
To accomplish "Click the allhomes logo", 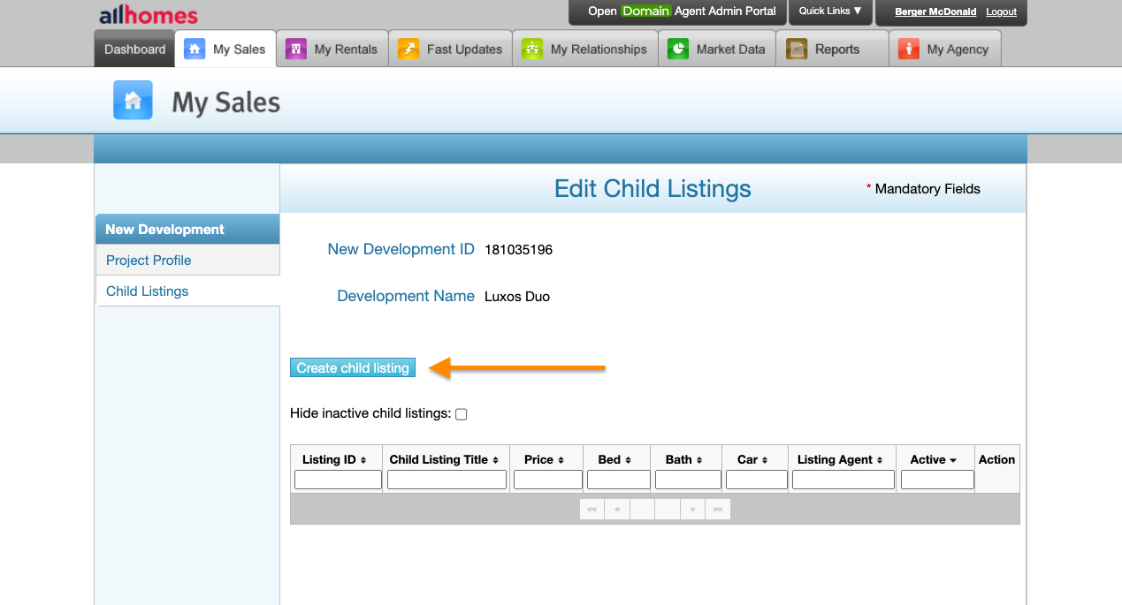I will 148,15.
